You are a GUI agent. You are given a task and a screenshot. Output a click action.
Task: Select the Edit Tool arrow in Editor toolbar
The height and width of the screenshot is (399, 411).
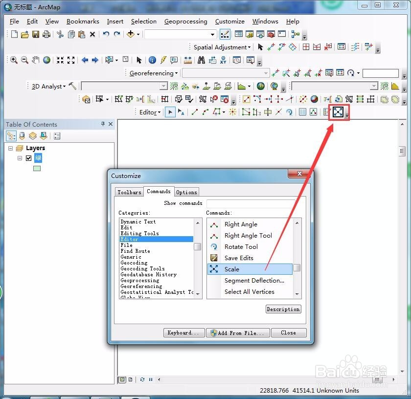tap(170, 112)
